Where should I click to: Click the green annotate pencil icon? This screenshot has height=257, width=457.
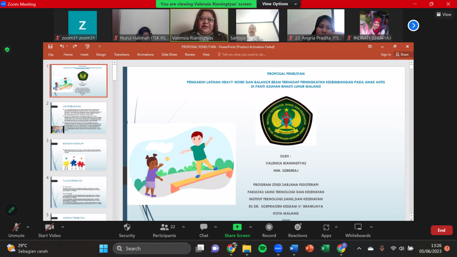tap(11, 210)
